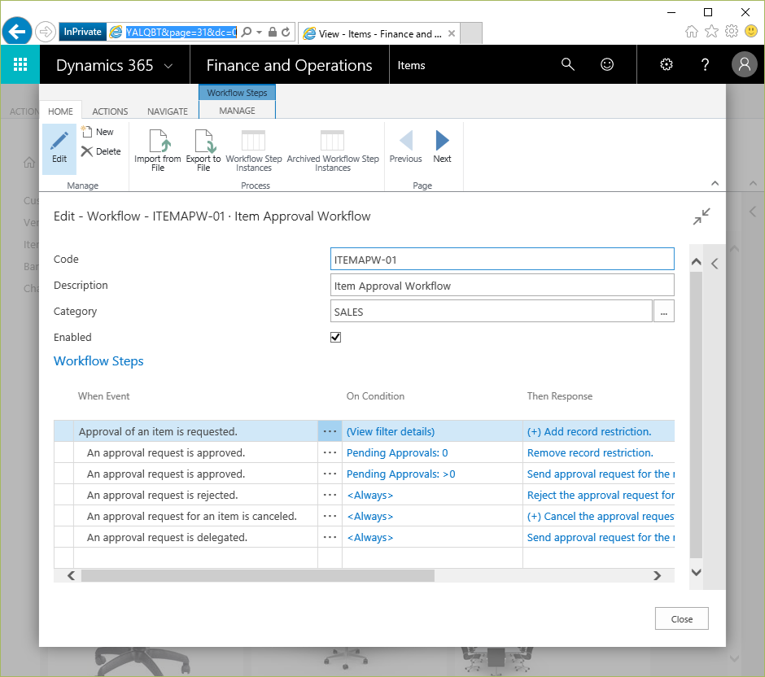Click Finance and Operations title

[x=289, y=65]
